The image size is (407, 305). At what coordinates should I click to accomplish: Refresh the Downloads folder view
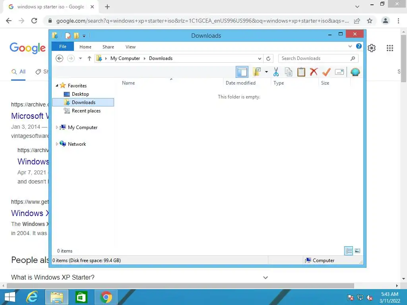click(x=268, y=58)
